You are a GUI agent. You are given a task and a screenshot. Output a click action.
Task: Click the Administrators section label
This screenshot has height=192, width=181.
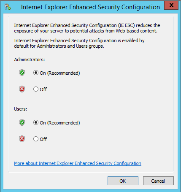pyautogui.click(x=30, y=59)
